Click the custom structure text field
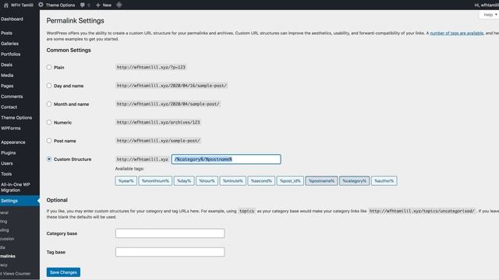Viewport: 499px width, 280px height. (226, 159)
